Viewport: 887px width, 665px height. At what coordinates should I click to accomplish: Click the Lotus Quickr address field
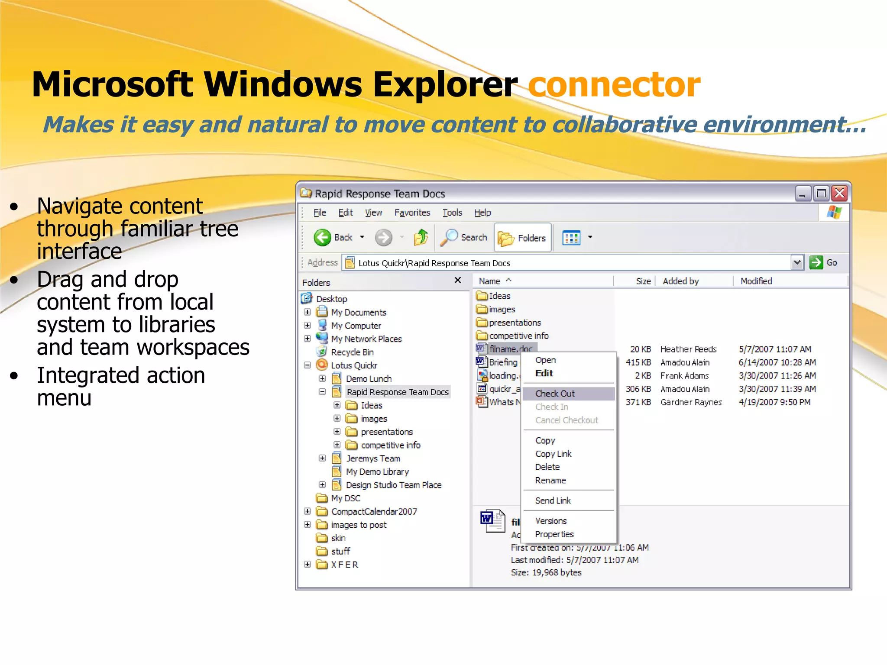567,263
